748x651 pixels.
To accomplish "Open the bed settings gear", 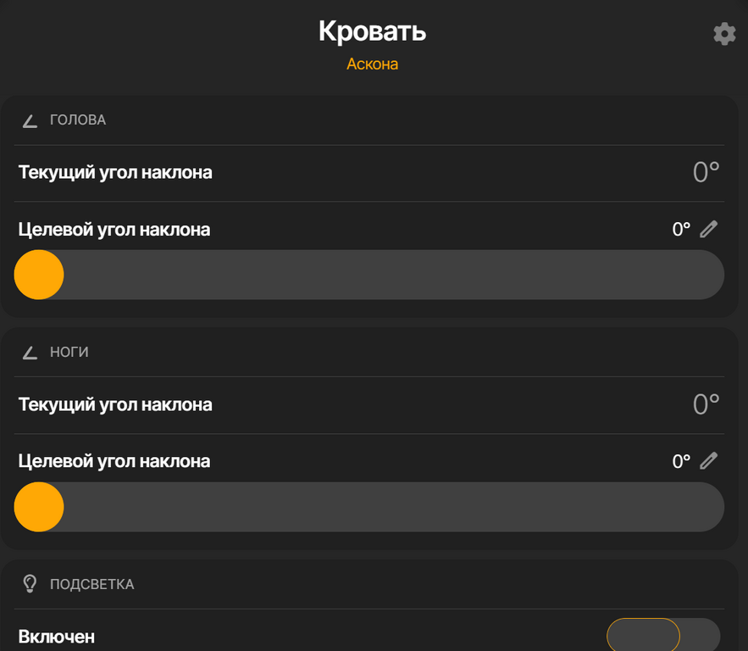I will click(724, 34).
